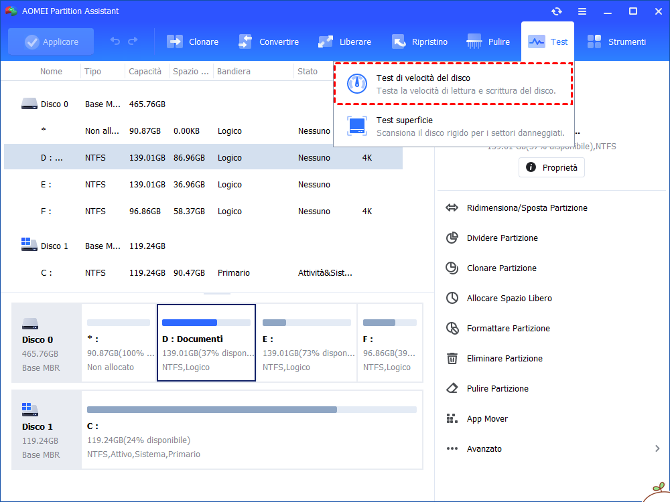
Task: Click the Disco 1 Windows drive icon in list
Action: pos(29,244)
